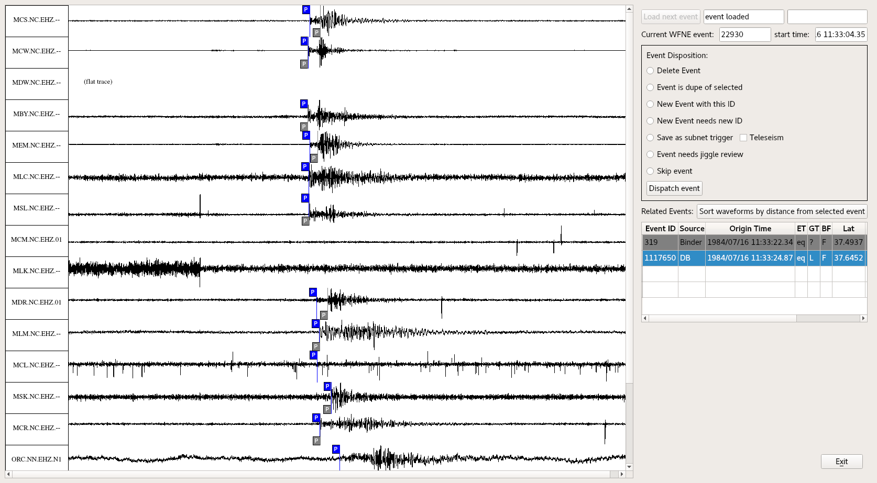877x483 pixels.
Task: Click blue P pick on MBY.NC.EHZ trace
Action: (304, 104)
